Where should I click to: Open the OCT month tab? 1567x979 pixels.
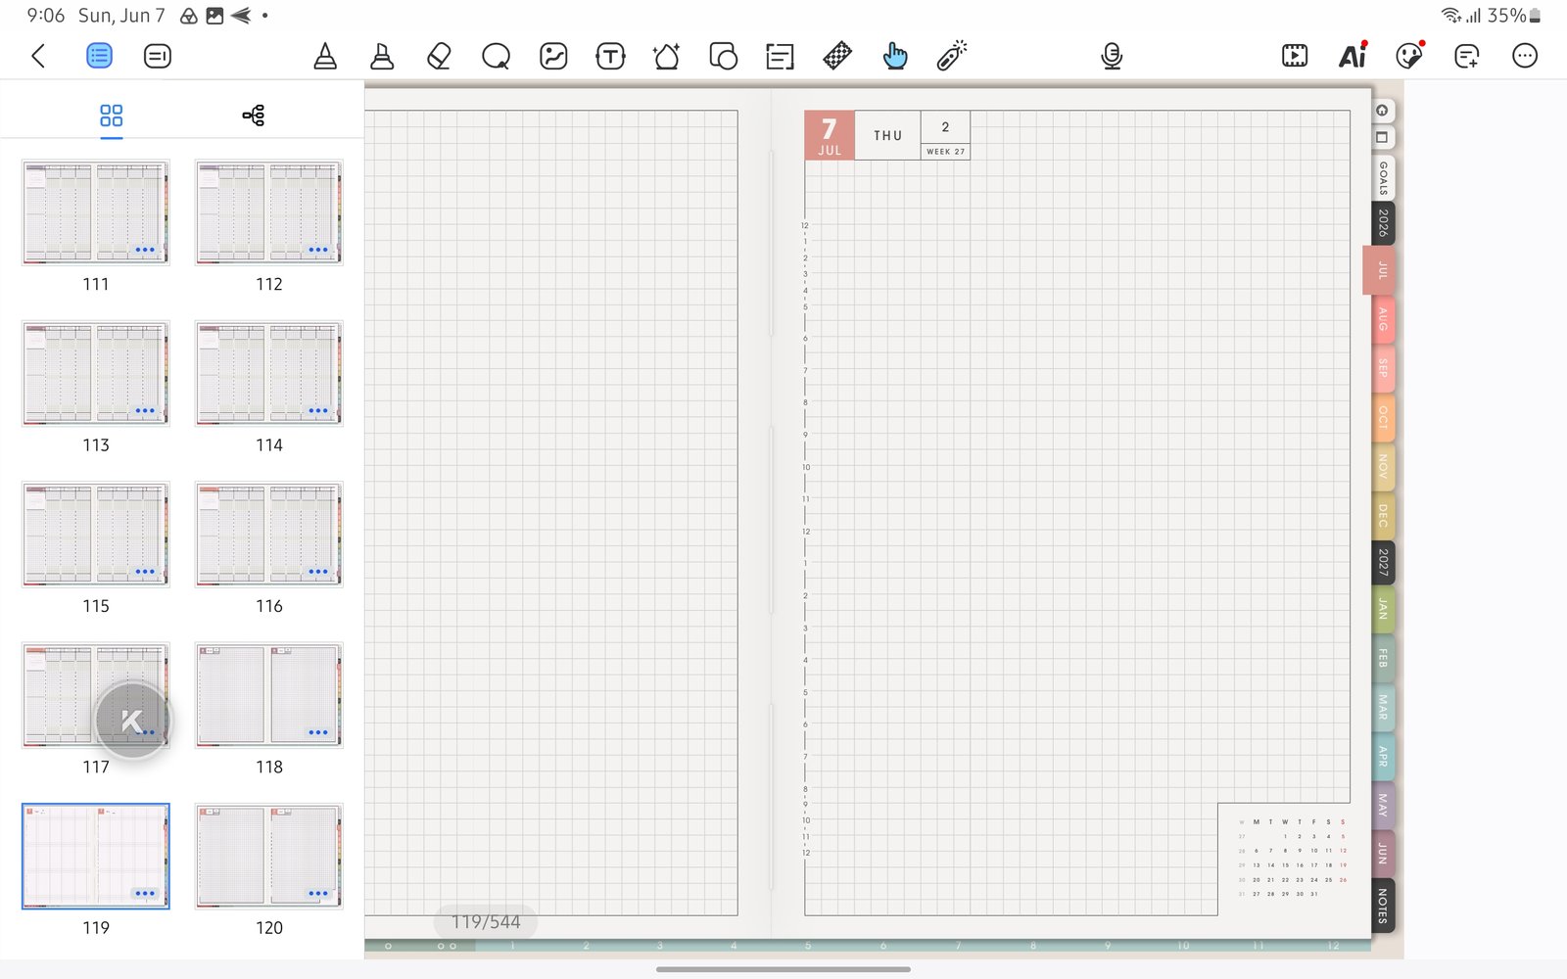pos(1383,417)
